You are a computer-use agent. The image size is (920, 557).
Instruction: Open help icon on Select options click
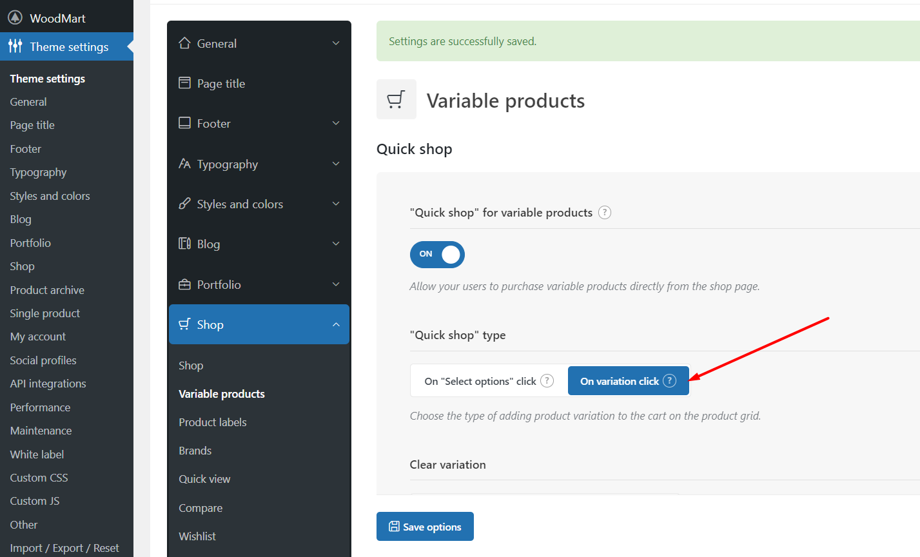tap(547, 380)
